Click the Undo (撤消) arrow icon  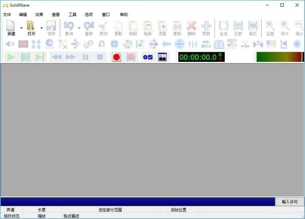(x=69, y=26)
